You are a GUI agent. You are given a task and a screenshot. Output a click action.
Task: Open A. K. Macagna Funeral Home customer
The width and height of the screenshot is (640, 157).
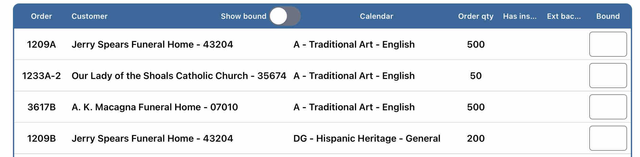pyautogui.click(x=155, y=107)
